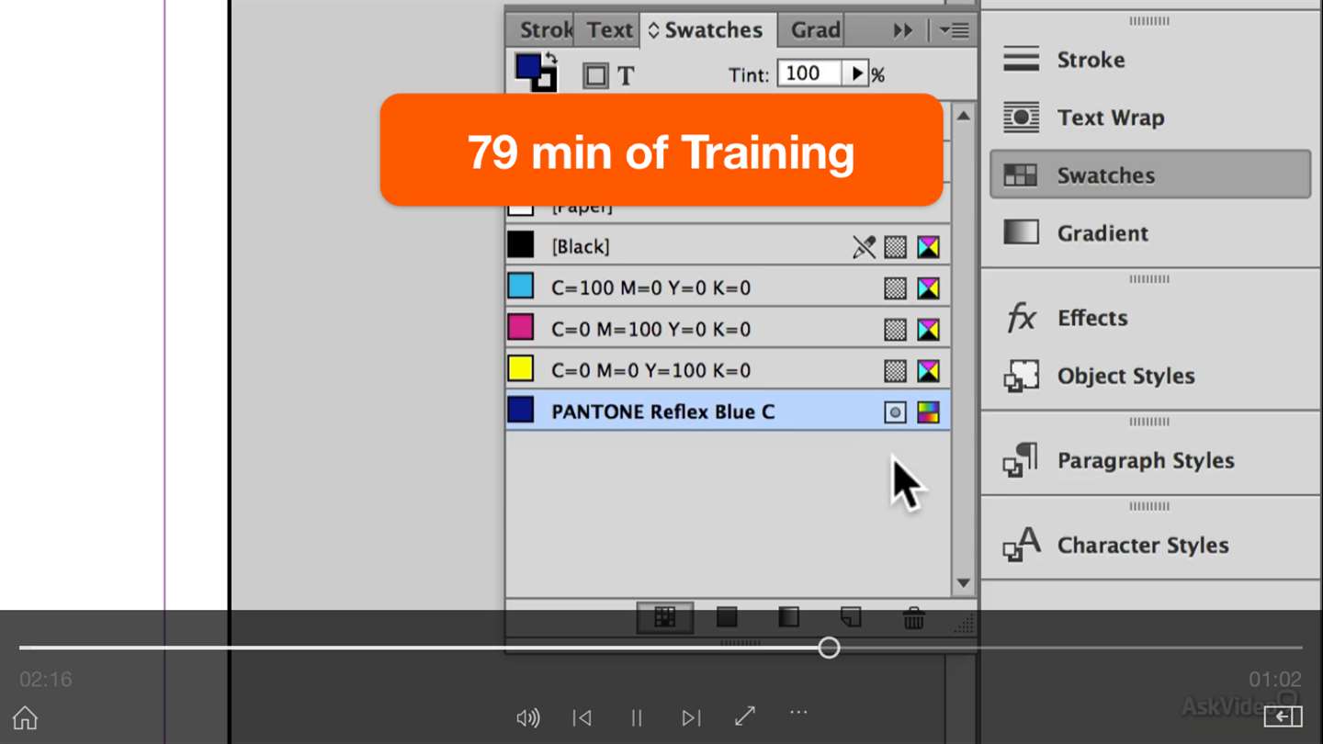Image resolution: width=1323 pixels, height=744 pixels.
Task: Switch to the Stroke tab
Action: tap(543, 30)
